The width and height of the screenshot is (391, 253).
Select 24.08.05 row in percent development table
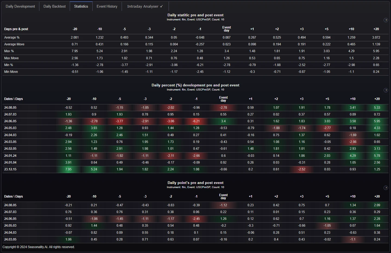(x=10, y=108)
